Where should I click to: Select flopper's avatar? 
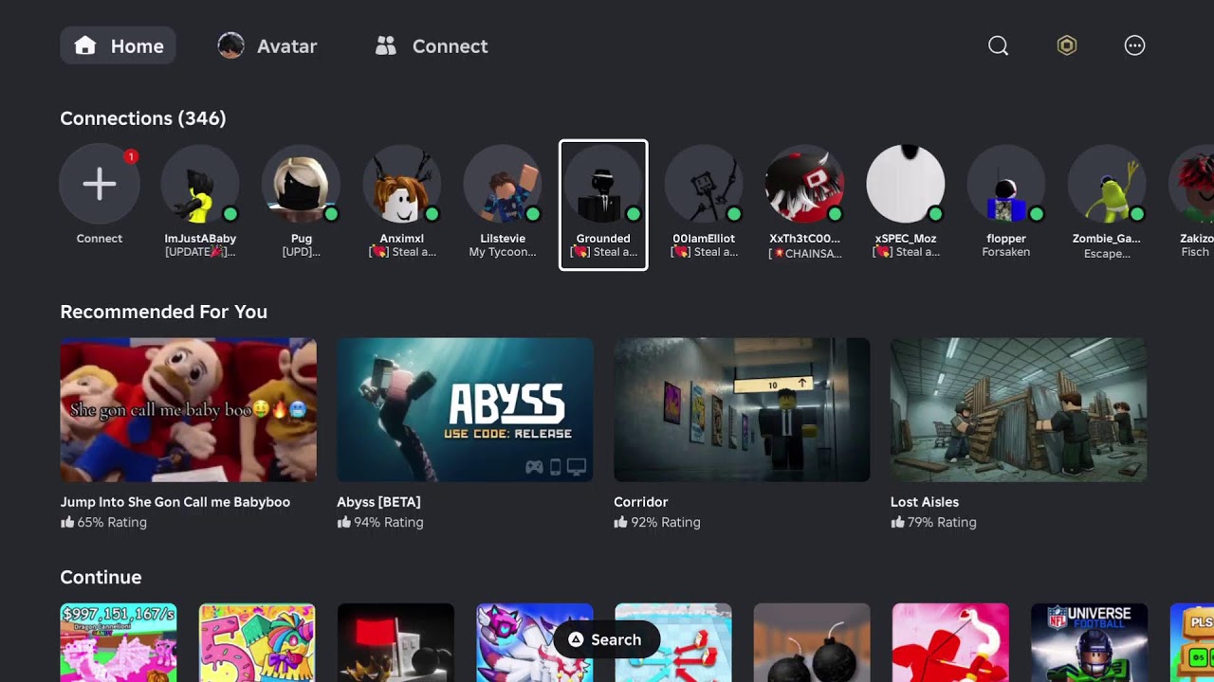click(x=1006, y=184)
